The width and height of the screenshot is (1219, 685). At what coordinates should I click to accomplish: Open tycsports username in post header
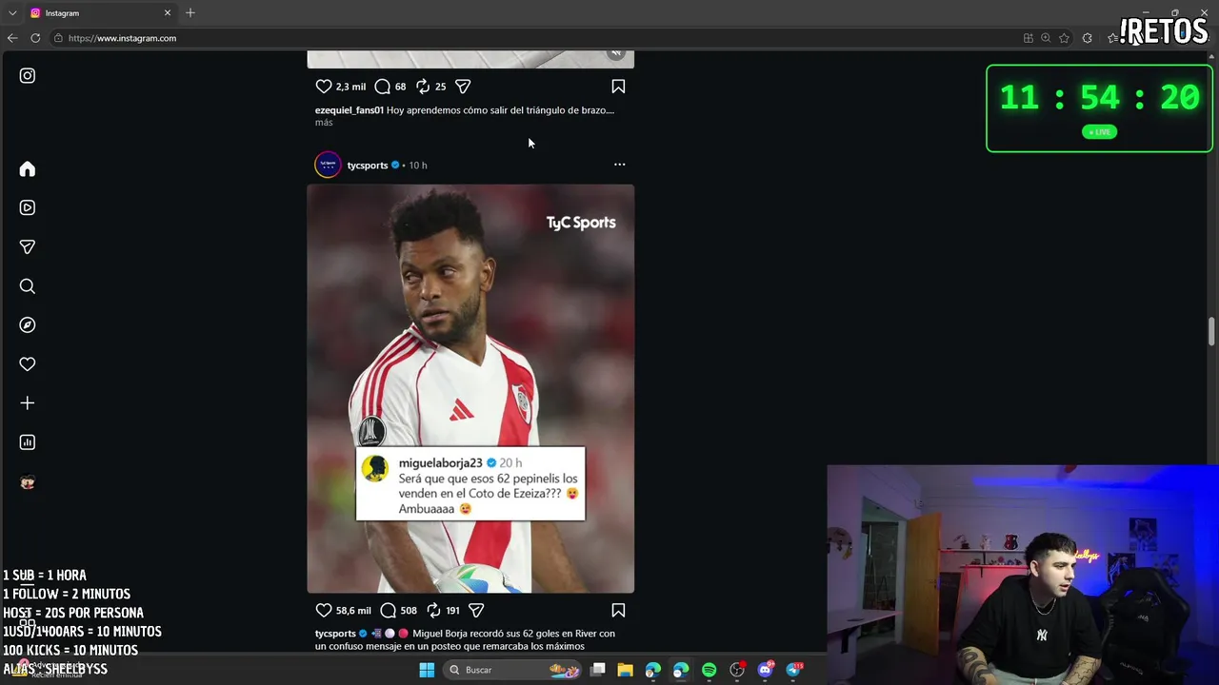(368, 165)
